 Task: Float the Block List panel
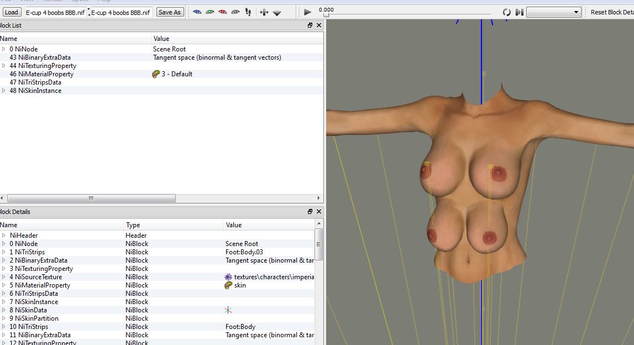pos(310,25)
